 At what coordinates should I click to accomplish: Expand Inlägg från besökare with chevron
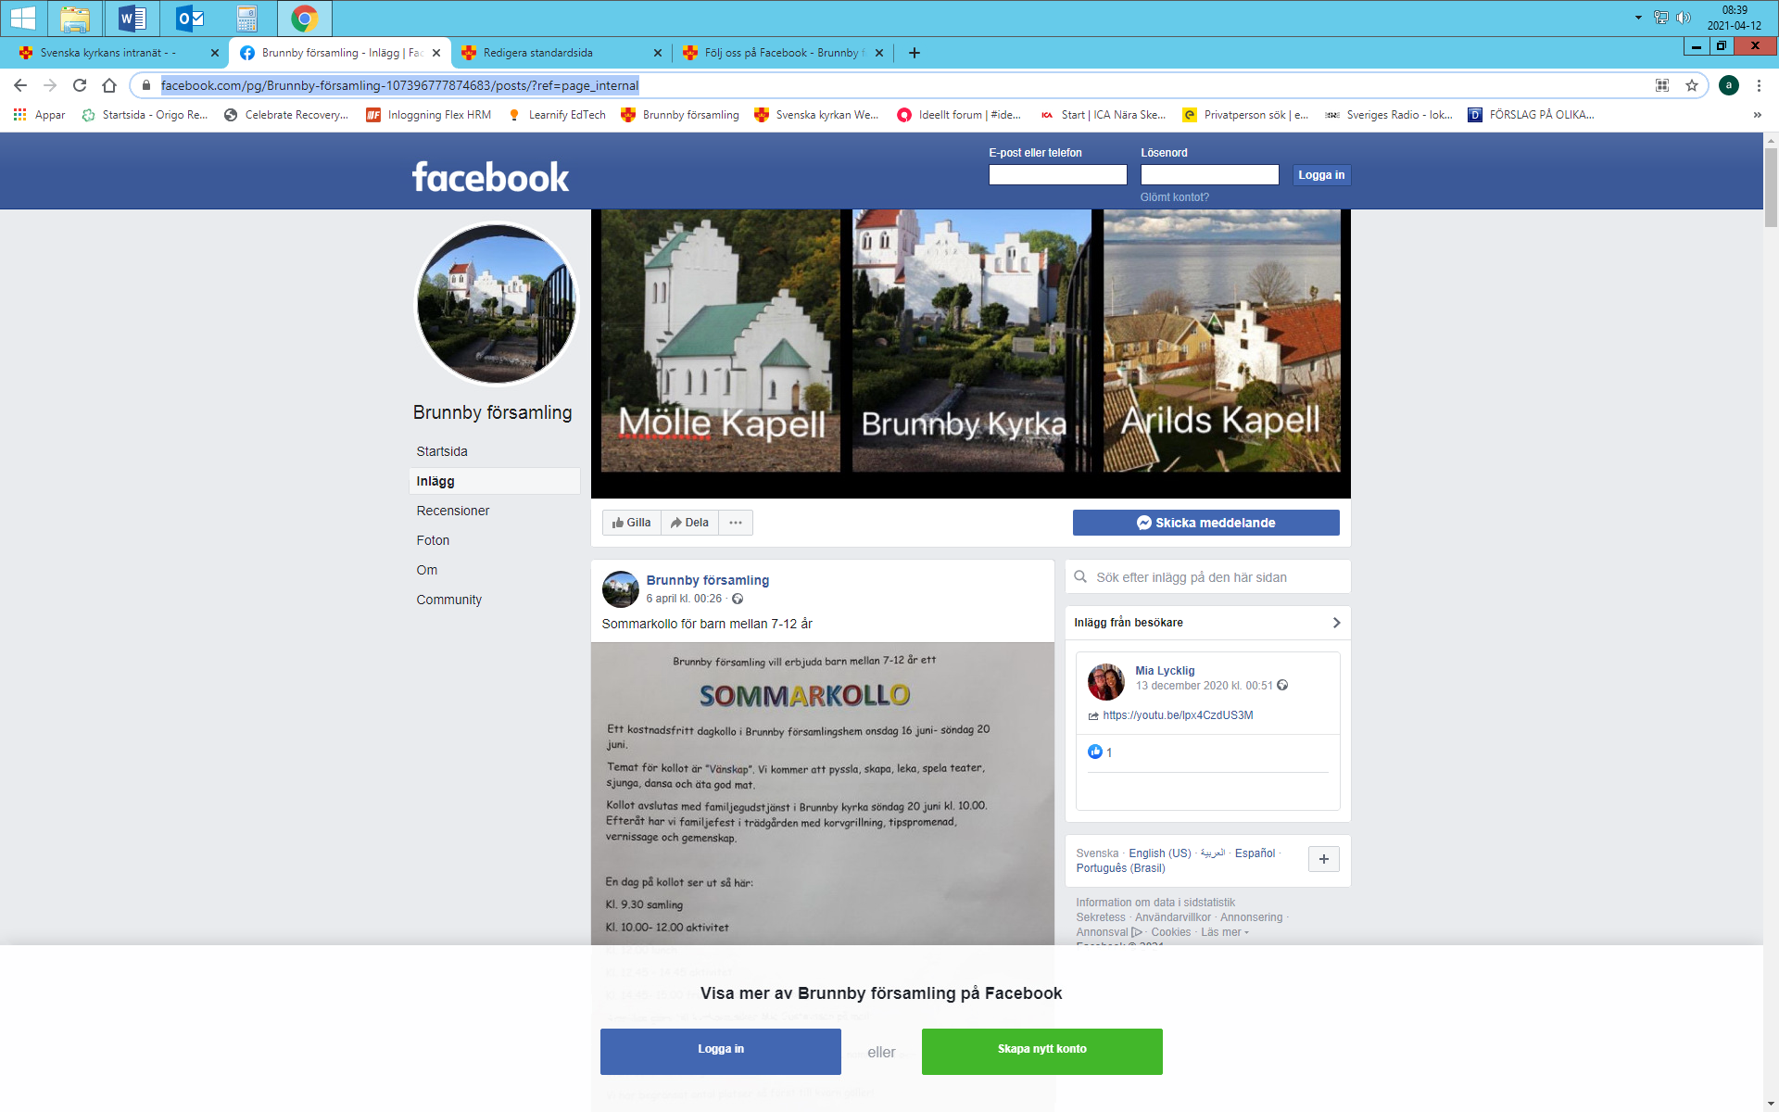(x=1336, y=623)
